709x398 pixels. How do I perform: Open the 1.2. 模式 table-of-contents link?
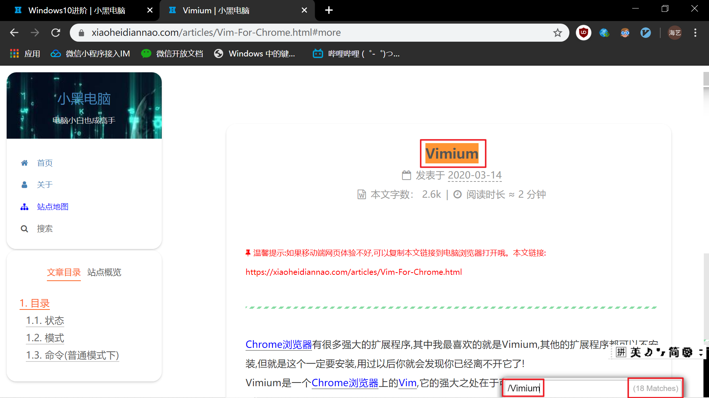[45, 338]
